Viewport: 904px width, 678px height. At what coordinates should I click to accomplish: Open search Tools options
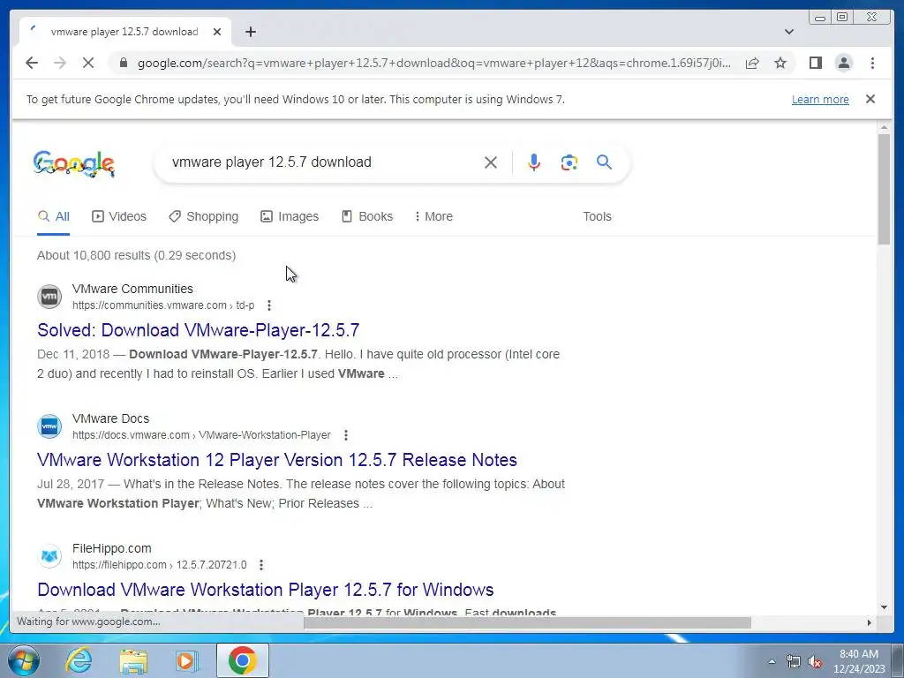pos(597,217)
